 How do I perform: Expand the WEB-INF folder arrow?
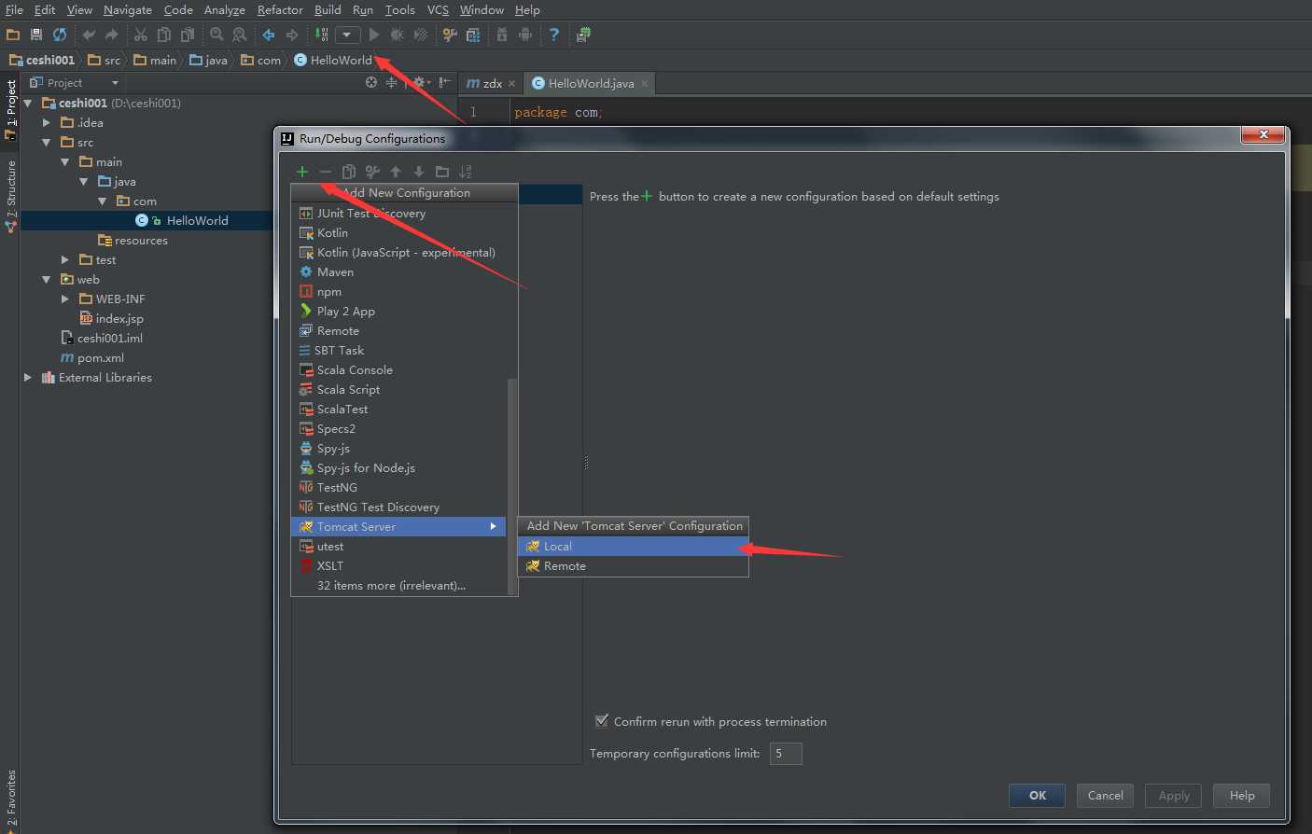pyautogui.click(x=65, y=299)
